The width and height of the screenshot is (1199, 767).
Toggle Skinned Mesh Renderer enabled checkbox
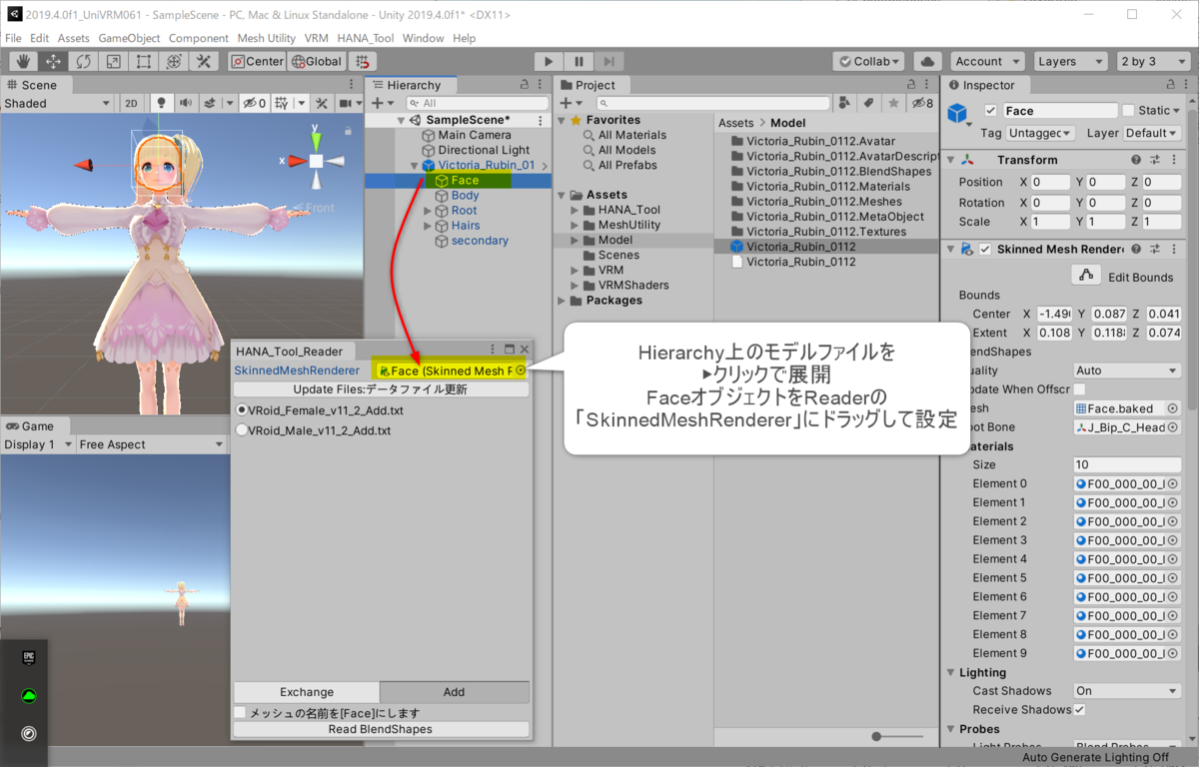click(985, 249)
